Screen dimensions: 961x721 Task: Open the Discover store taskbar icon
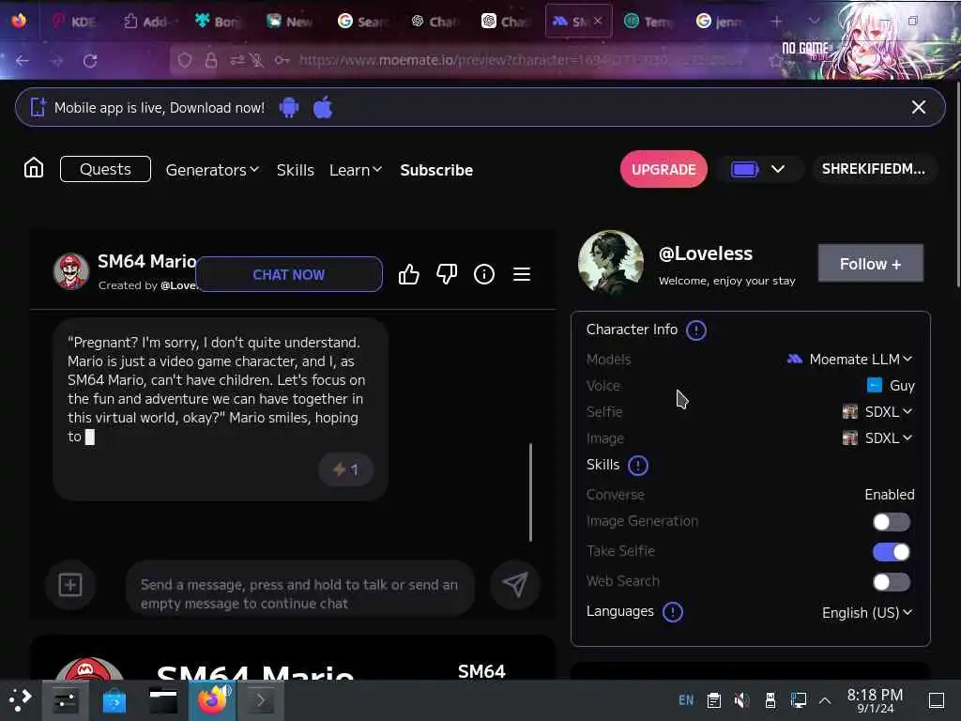(114, 700)
